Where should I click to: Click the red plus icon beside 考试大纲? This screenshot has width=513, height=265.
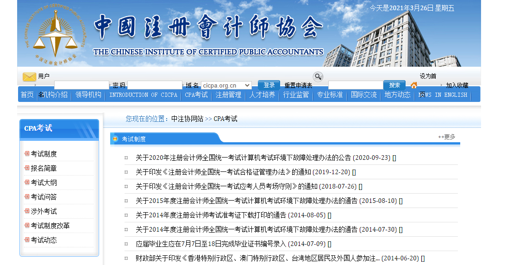tap(27, 183)
